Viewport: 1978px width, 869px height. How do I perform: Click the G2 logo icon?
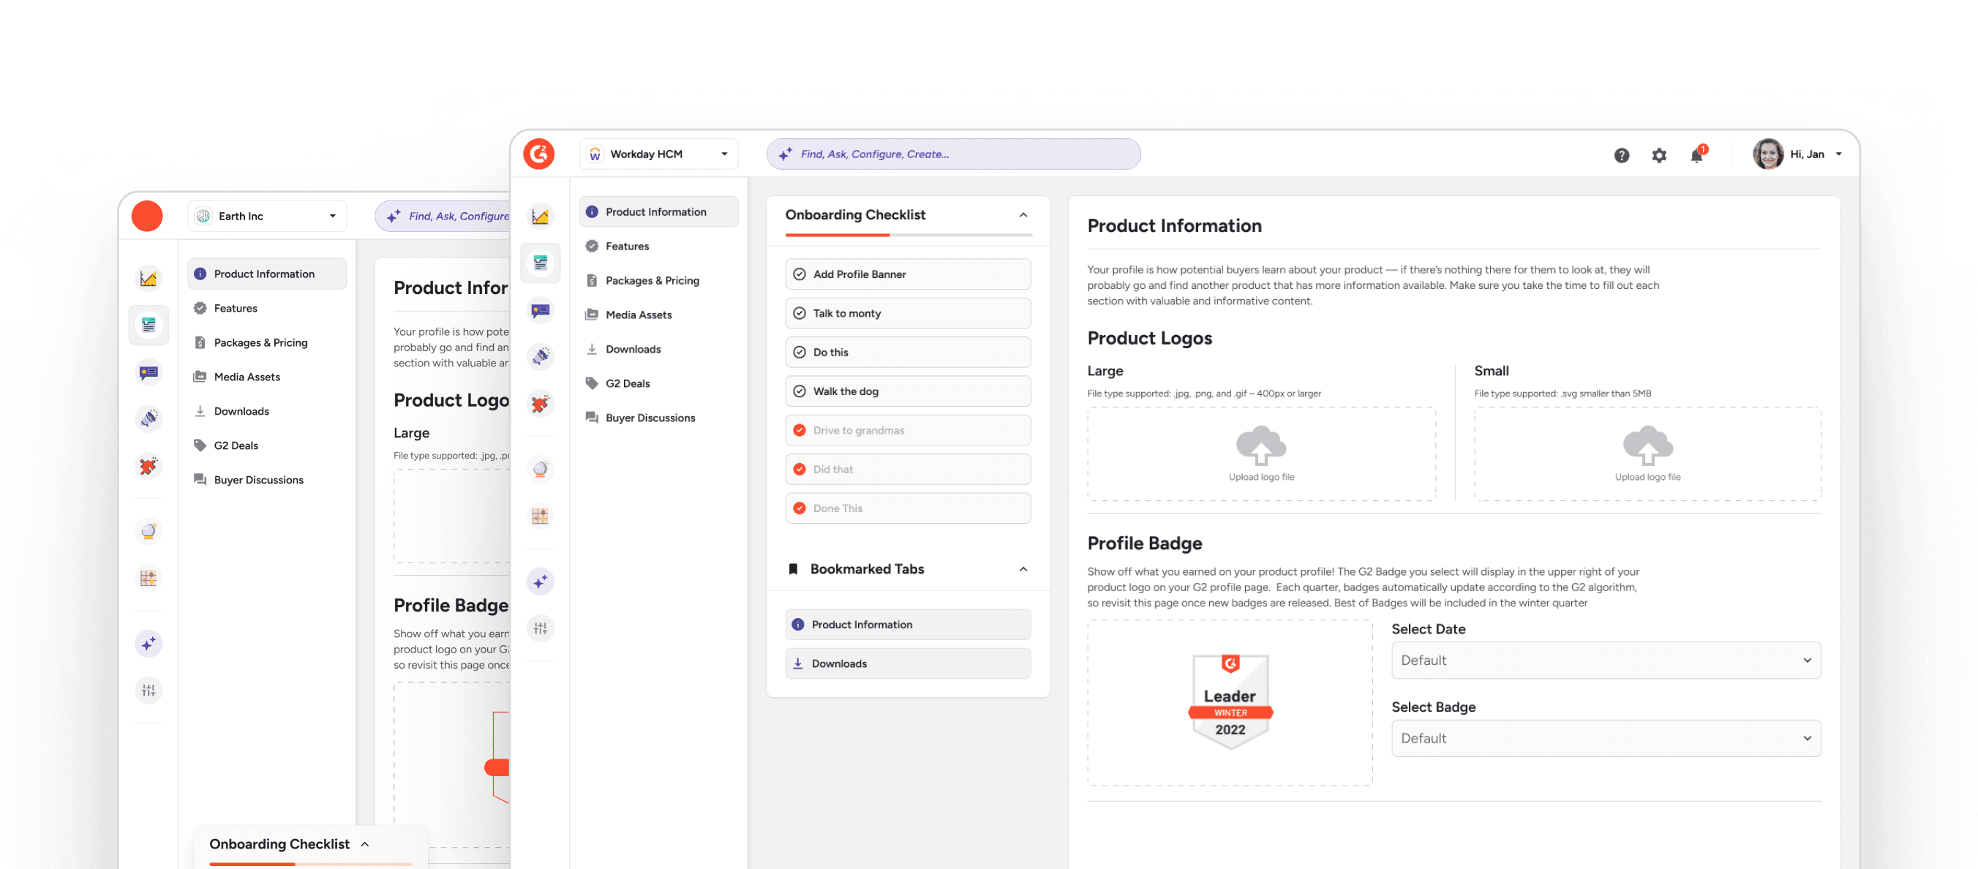coord(539,154)
